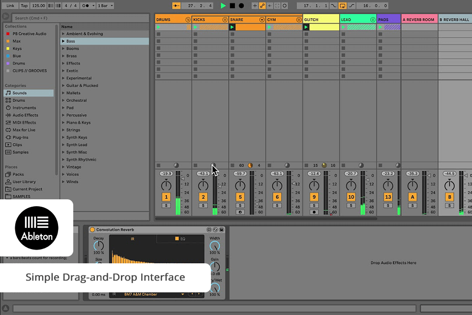This screenshot has width=472, height=315.
Task: Start playback with the green Play button
Action: point(223,6)
